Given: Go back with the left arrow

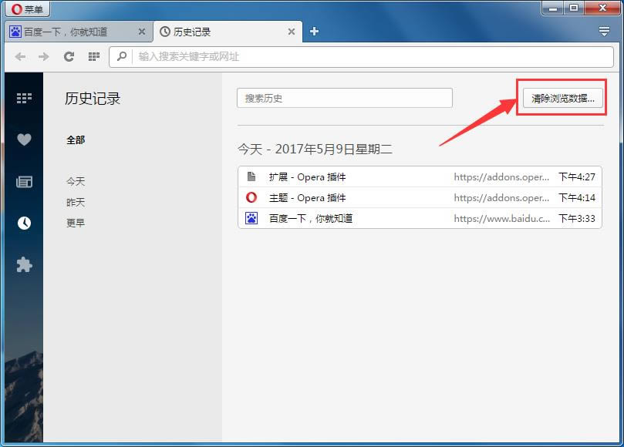Looking at the screenshot, I should (21, 56).
